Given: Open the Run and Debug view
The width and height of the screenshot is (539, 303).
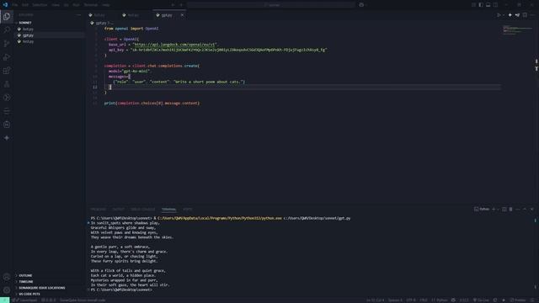Looking at the screenshot, I should [7, 57].
